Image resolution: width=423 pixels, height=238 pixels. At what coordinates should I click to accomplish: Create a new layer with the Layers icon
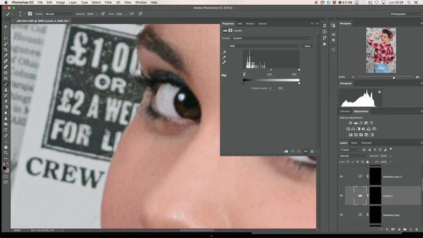pyautogui.click(x=411, y=229)
